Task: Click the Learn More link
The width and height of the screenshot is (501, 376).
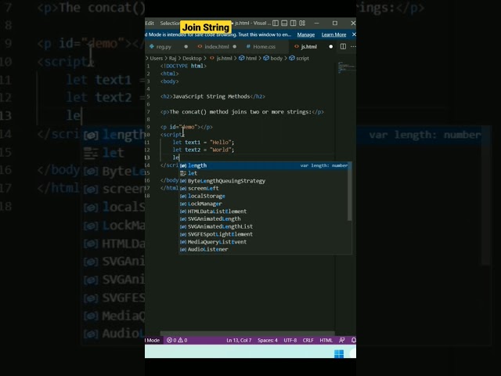Action: click(x=333, y=34)
